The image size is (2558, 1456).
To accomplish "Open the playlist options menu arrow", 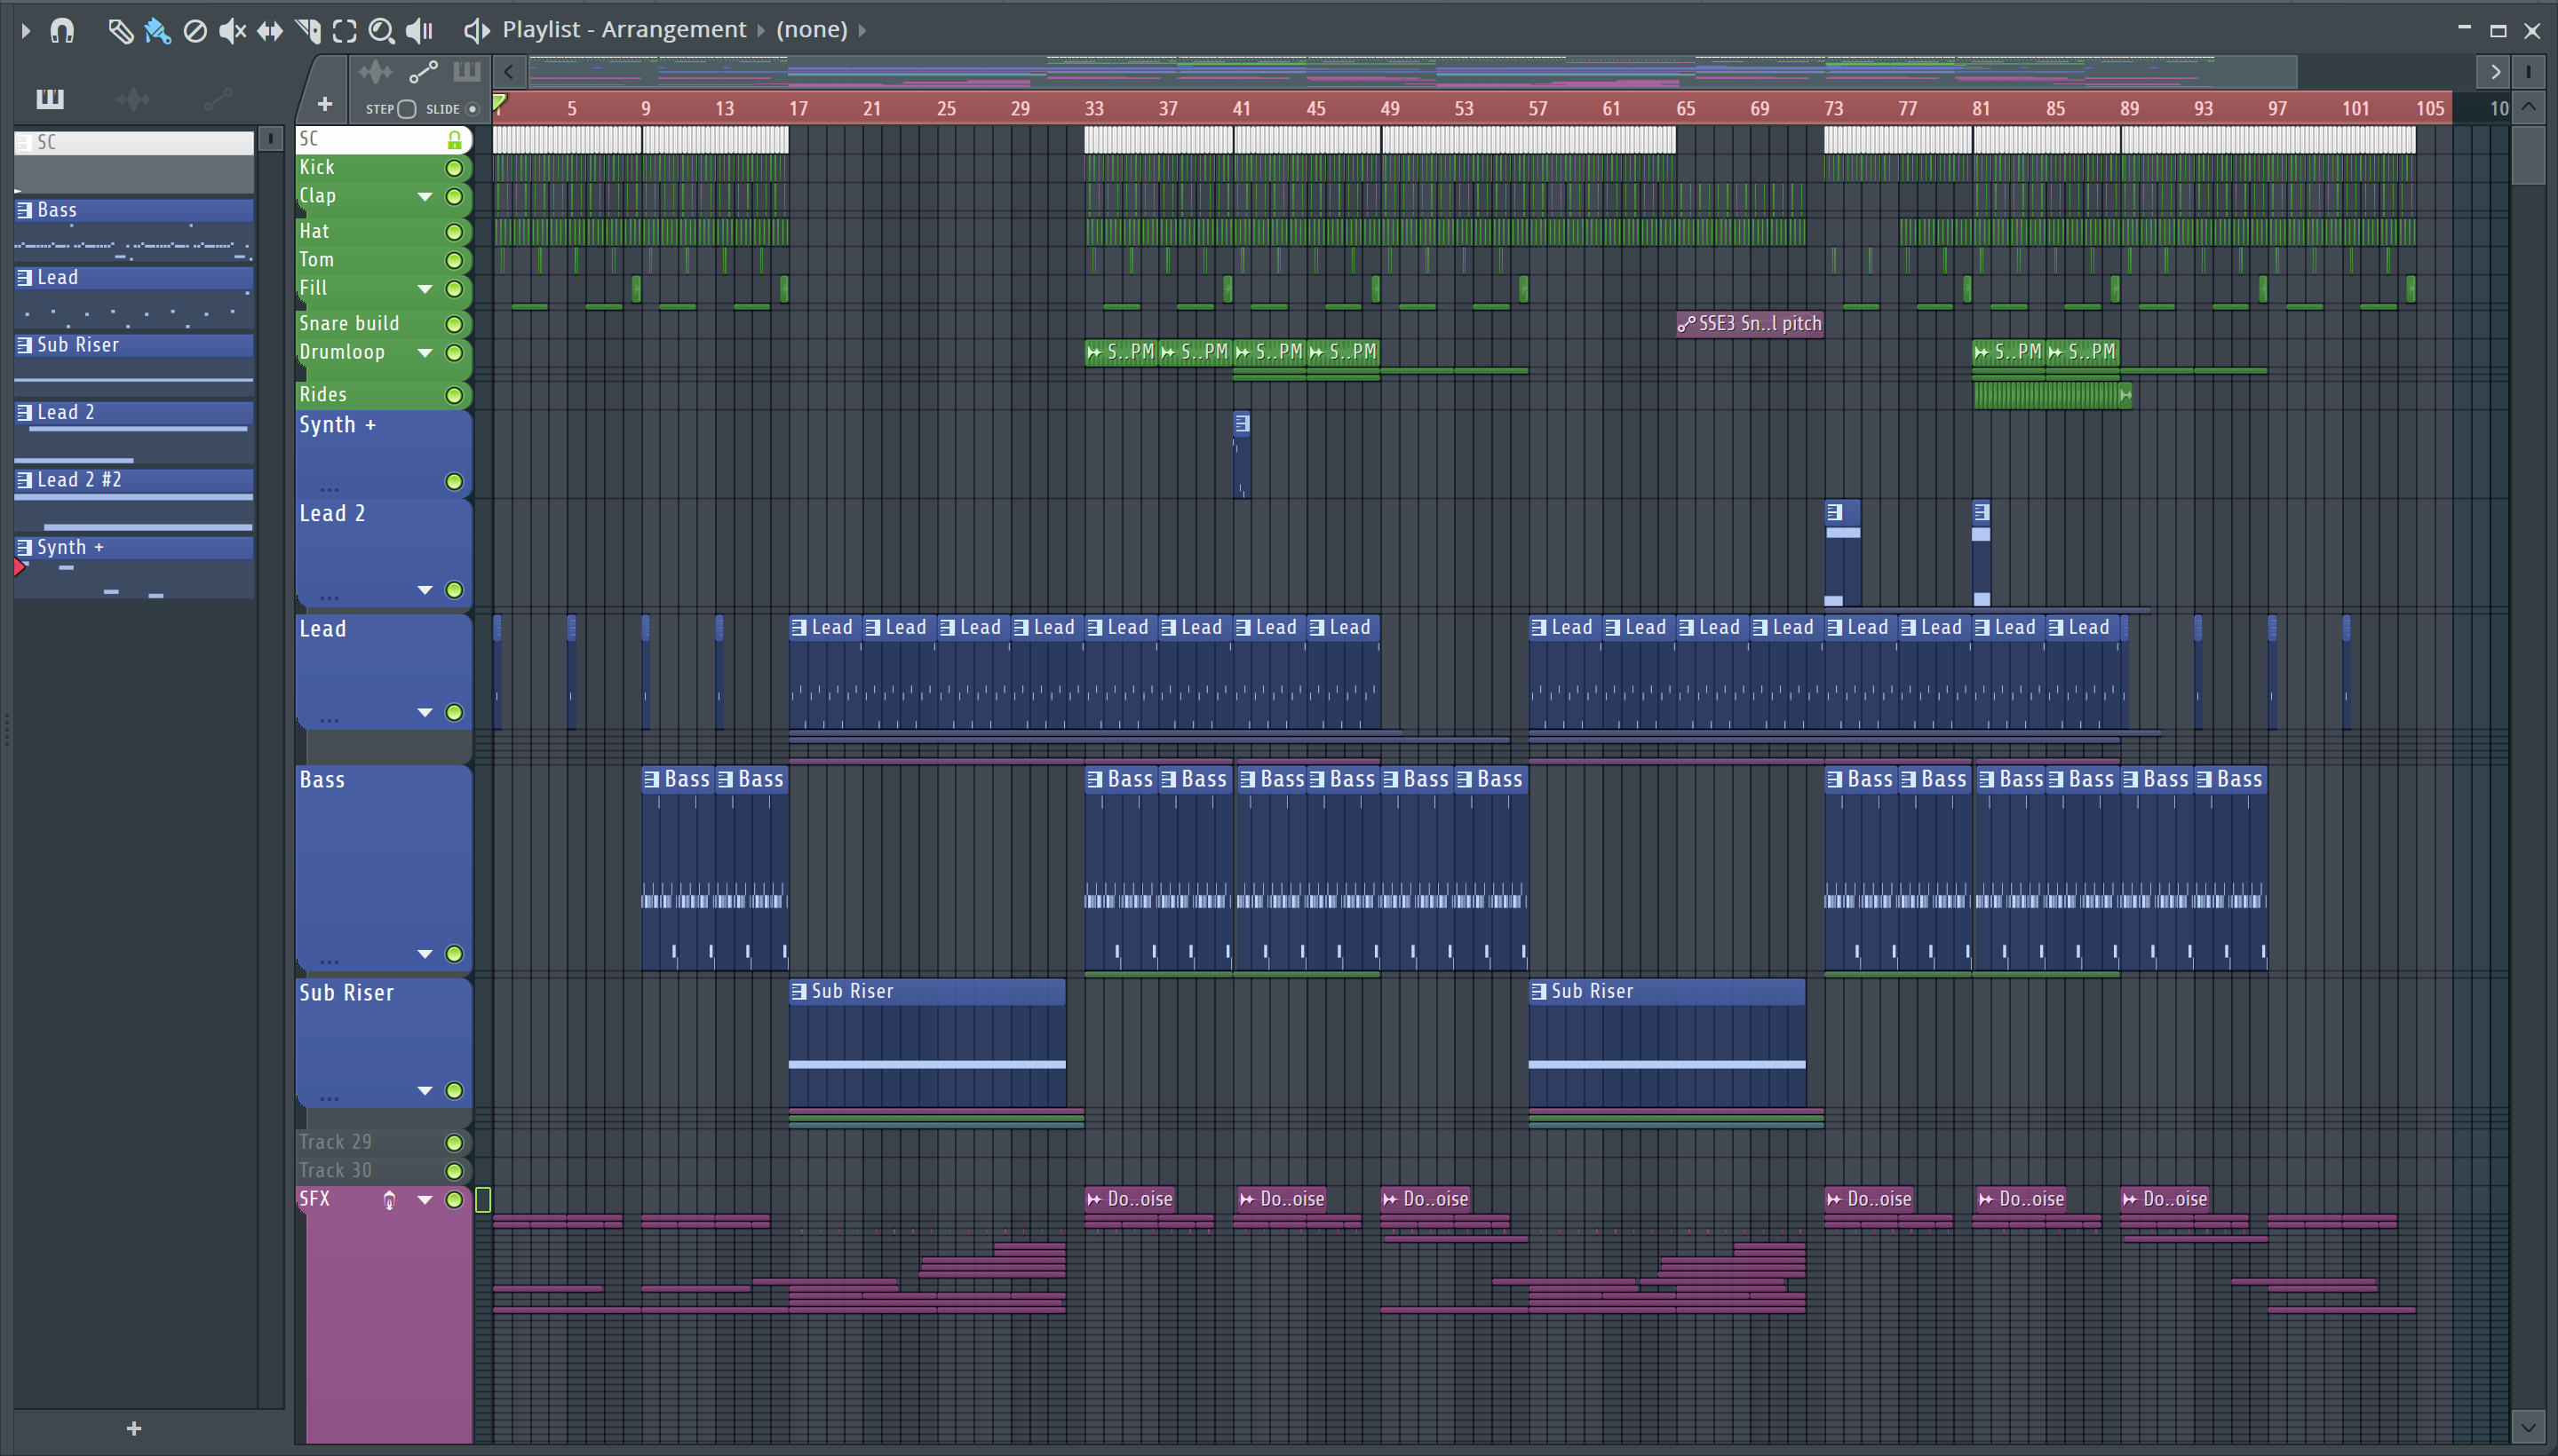I will (x=25, y=31).
